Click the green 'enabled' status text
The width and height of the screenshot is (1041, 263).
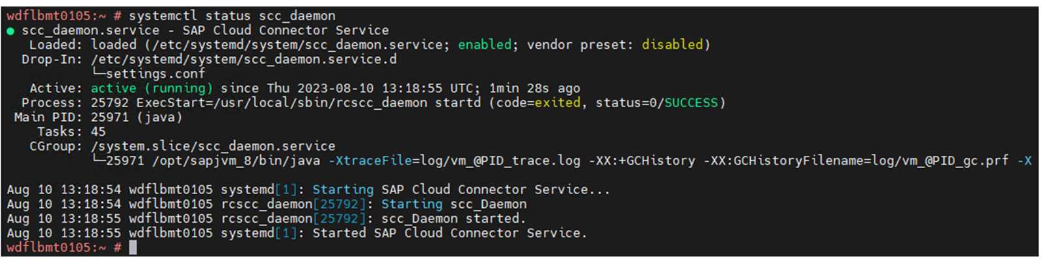tap(485, 45)
